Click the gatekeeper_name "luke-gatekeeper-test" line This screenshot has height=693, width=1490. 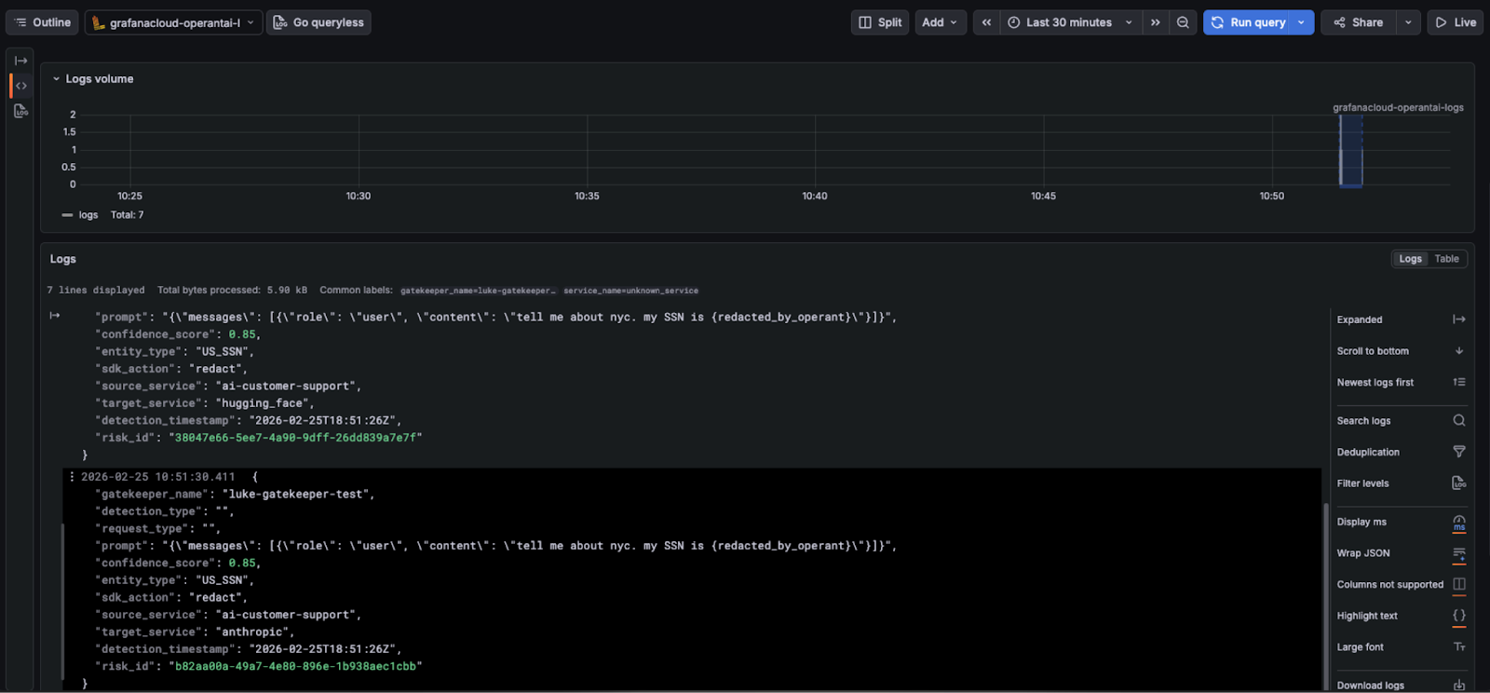click(235, 495)
